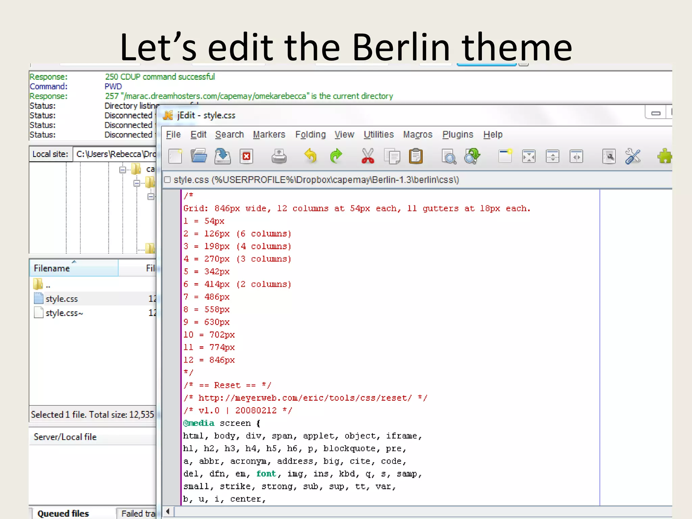Close the buffer with red X icon
692x519 pixels.
tap(246, 156)
